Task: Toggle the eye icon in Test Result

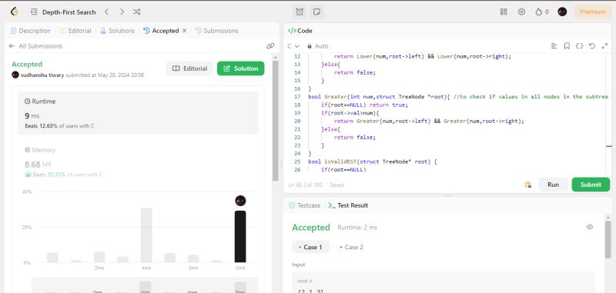Action: coord(590,227)
